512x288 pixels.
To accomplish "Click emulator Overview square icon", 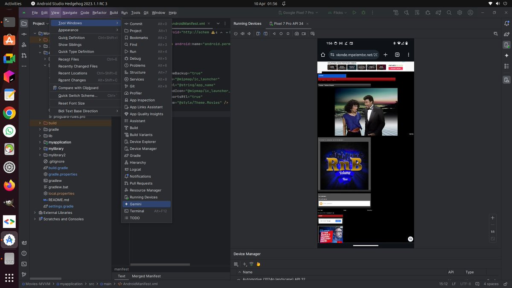I will (x=288, y=33).
